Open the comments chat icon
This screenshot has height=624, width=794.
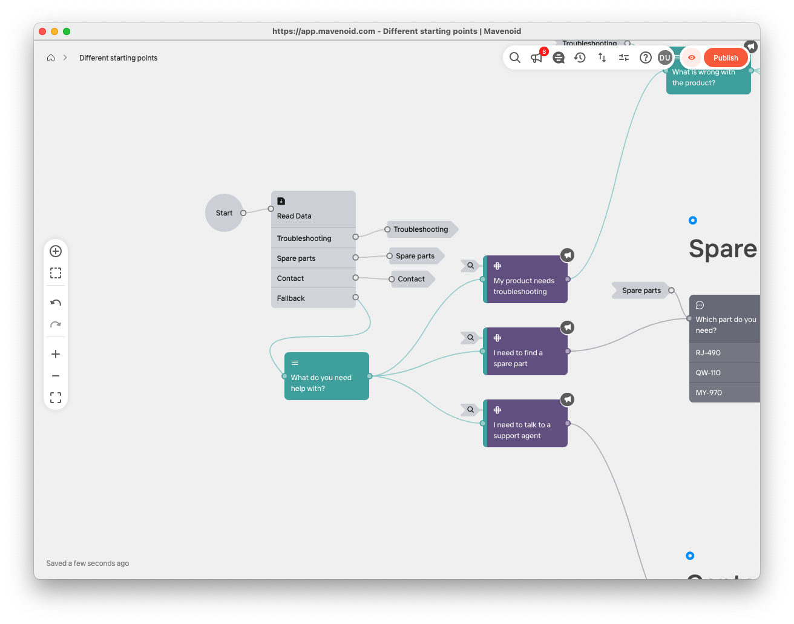559,57
